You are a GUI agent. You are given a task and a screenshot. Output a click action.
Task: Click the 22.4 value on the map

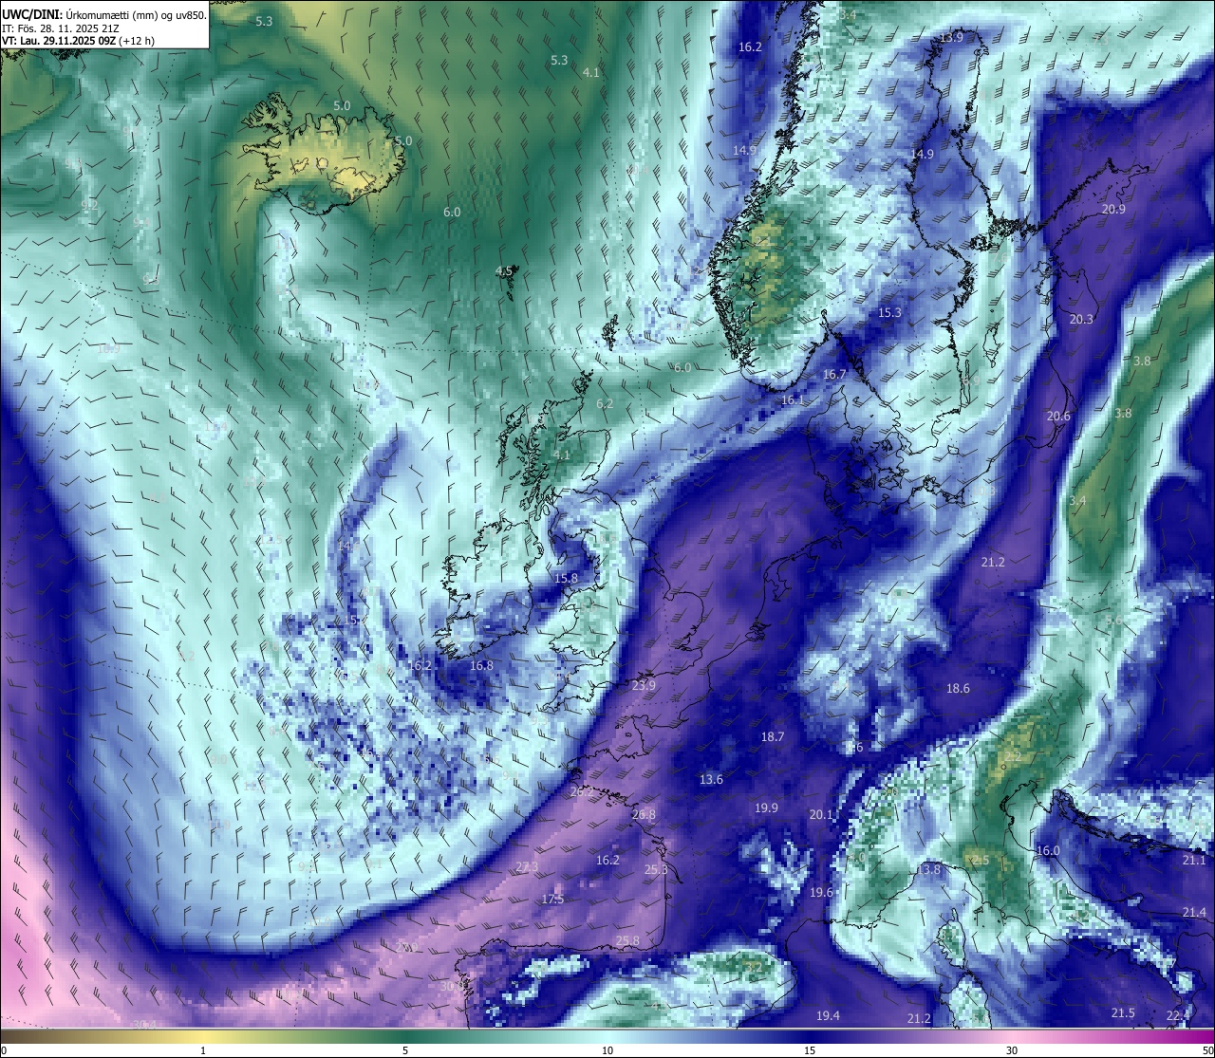[1178, 1015]
